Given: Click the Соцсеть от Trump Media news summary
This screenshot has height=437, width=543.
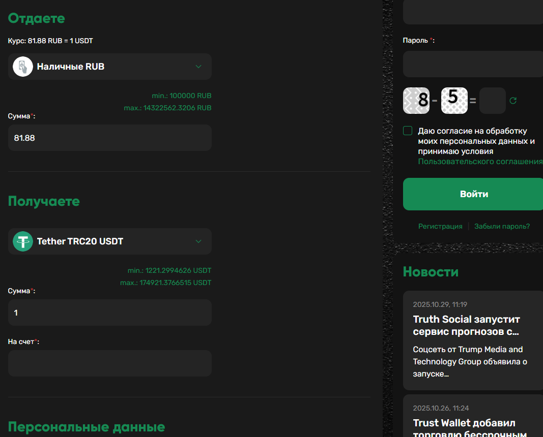Looking at the screenshot, I should 470,362.
